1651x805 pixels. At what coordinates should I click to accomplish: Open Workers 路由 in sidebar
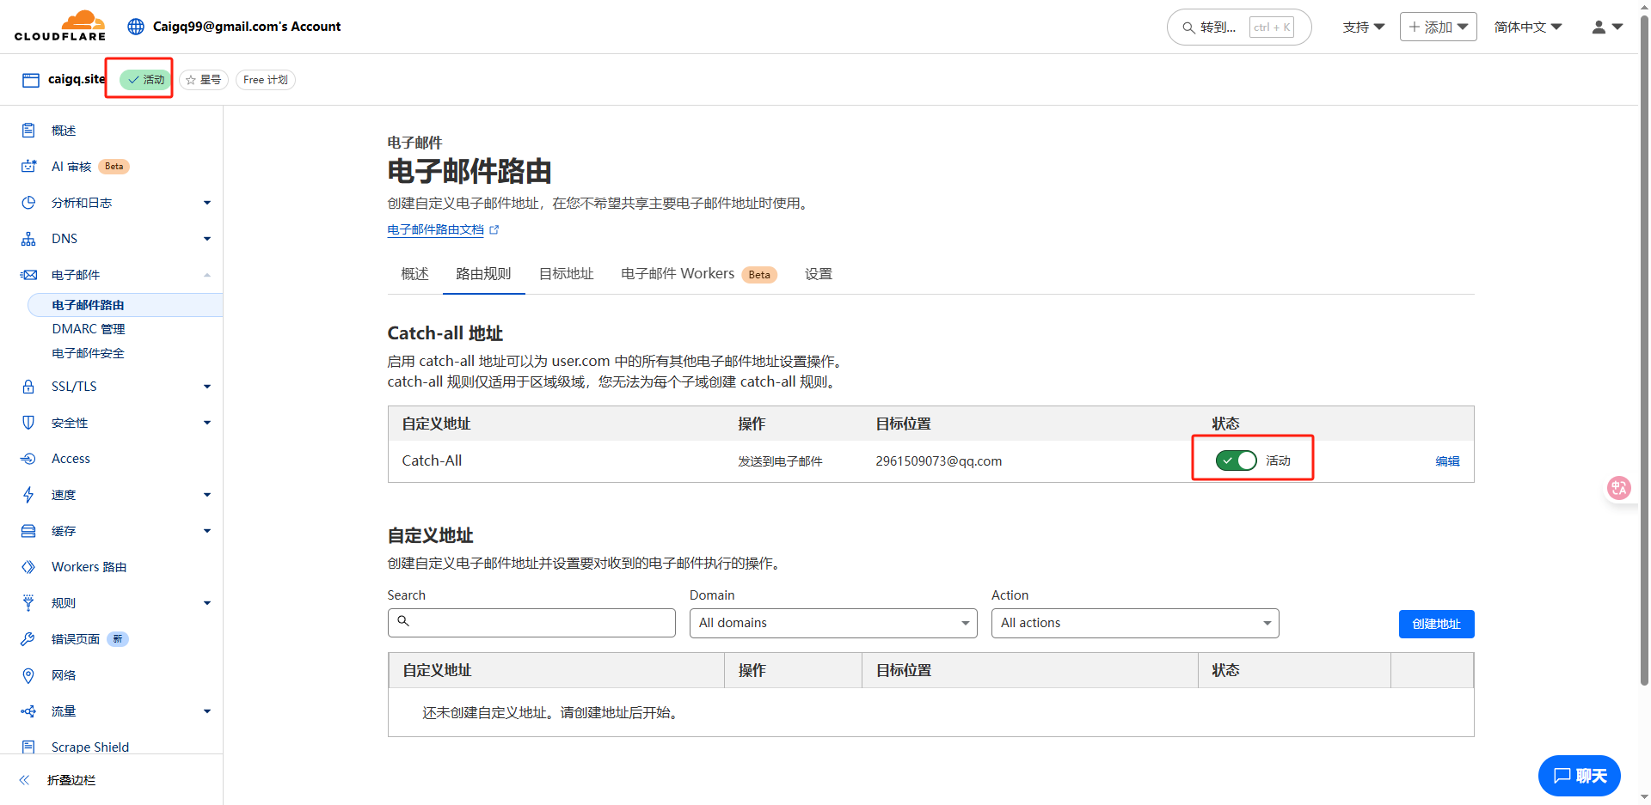89,567
